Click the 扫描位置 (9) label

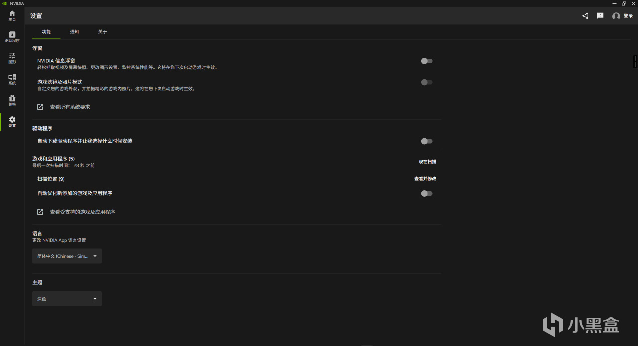coord(51,179)
